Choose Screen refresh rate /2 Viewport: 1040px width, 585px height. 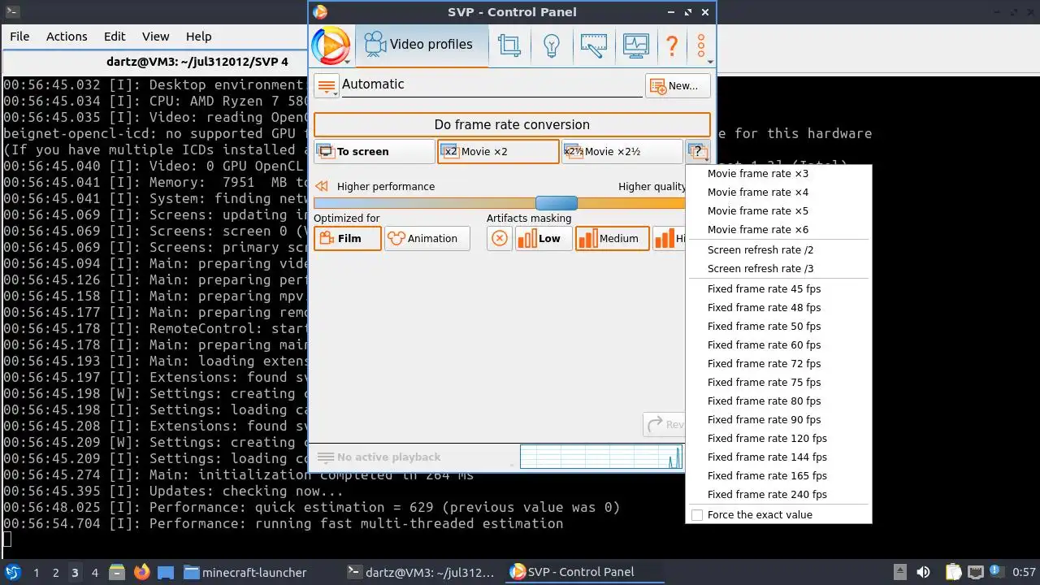pyautogui.click(x=778, y=250)
